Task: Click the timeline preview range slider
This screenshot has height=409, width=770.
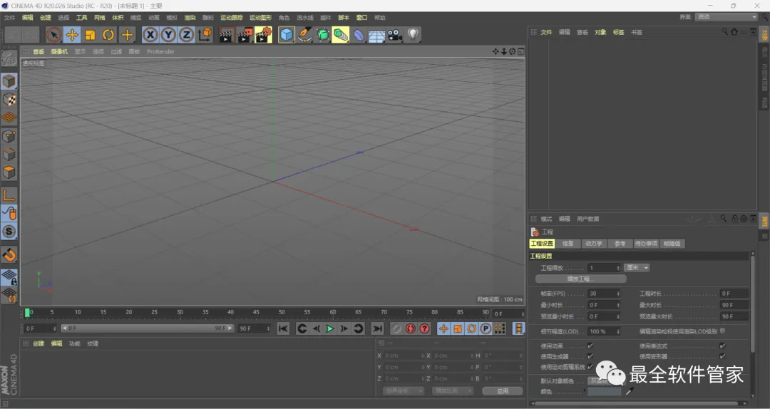Action: pos(147,328)
